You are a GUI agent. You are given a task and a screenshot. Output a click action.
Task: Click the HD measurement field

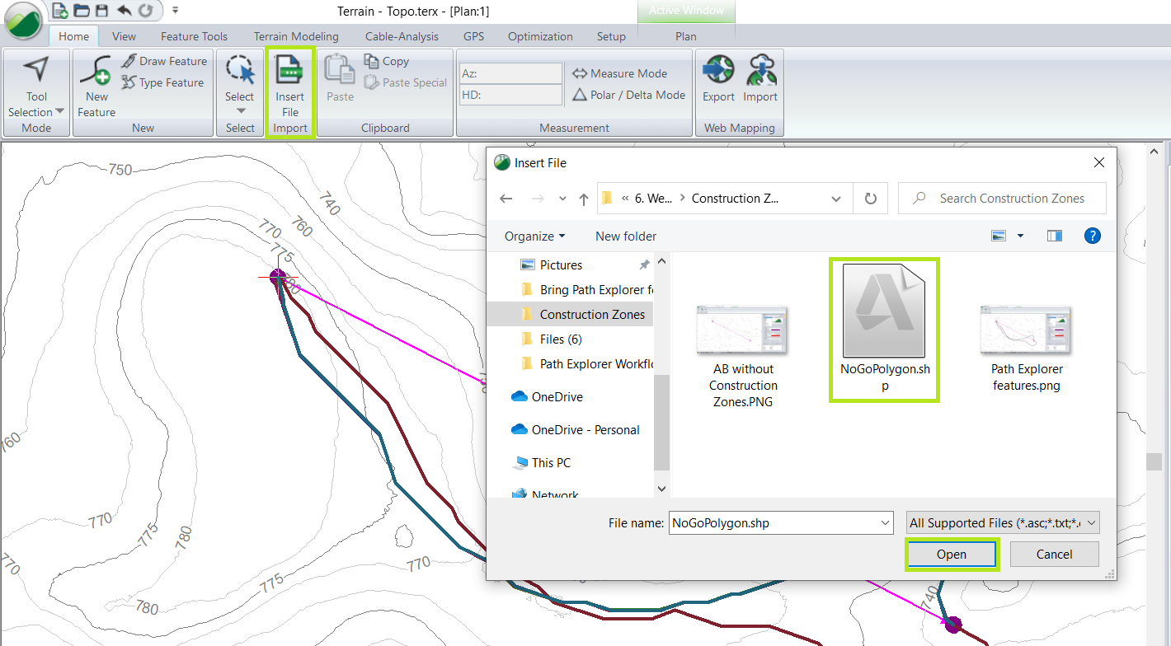(510, 95)
